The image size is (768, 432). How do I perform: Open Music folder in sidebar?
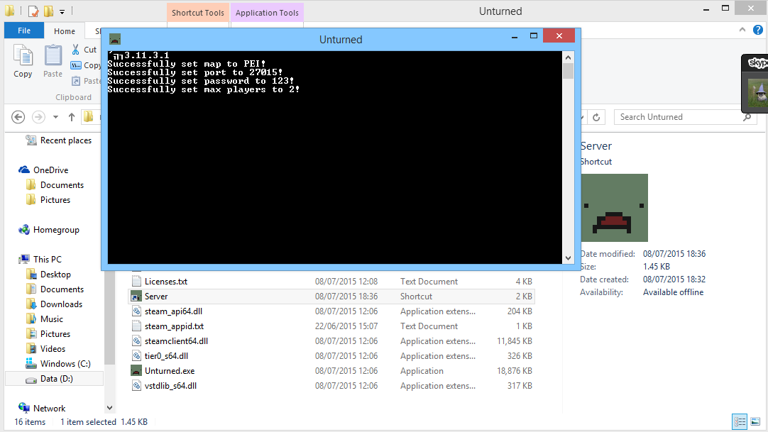click(x=51, y=319)
